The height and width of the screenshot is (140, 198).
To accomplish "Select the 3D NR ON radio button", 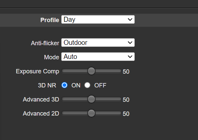I will (x=65, y=85).
